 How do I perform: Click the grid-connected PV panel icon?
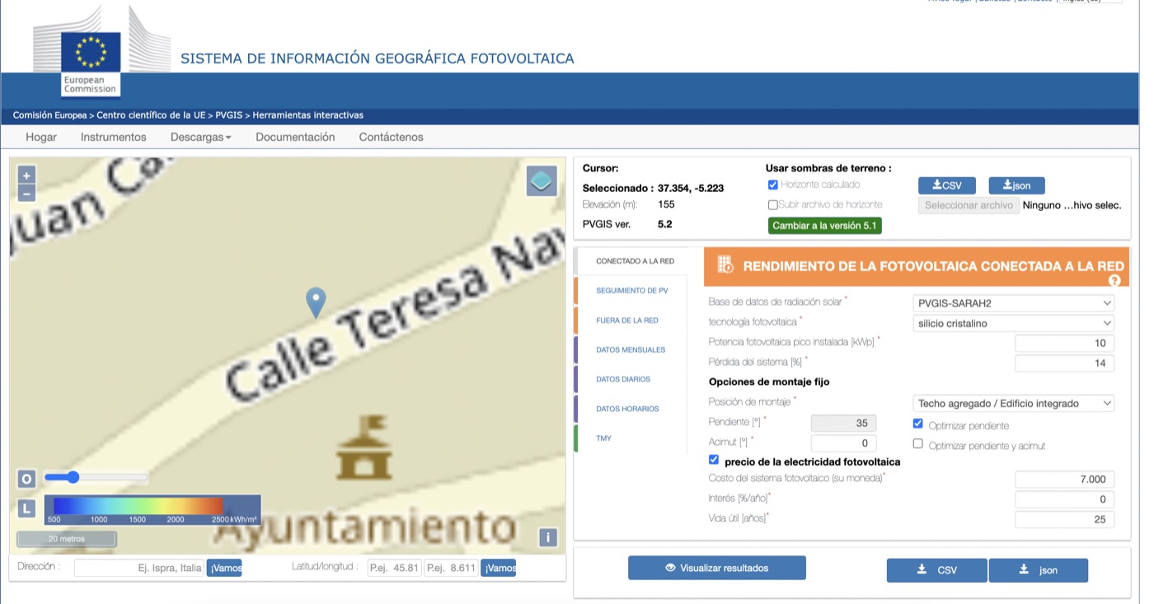(x=725, y=265)
